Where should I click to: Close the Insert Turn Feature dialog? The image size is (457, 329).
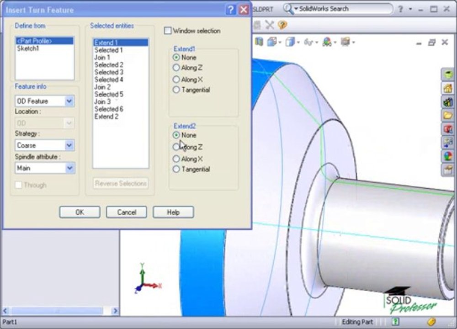[x=244, y=10]
